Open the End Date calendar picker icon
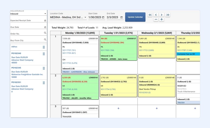Screen dimensions: 210x128 pos(122,17)
